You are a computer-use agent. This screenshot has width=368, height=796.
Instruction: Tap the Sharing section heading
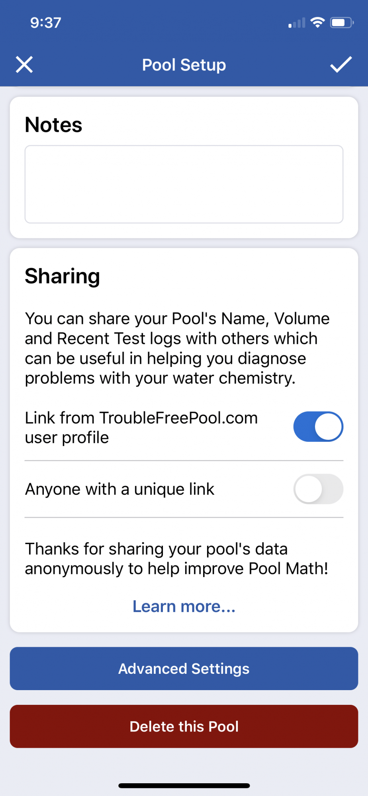pyautogui.click(x=63, y=277)
